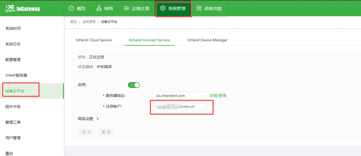Open 用户管理 in the sidebar
Viewport: 361px width, 156px height.
click(x=32, y=138)
